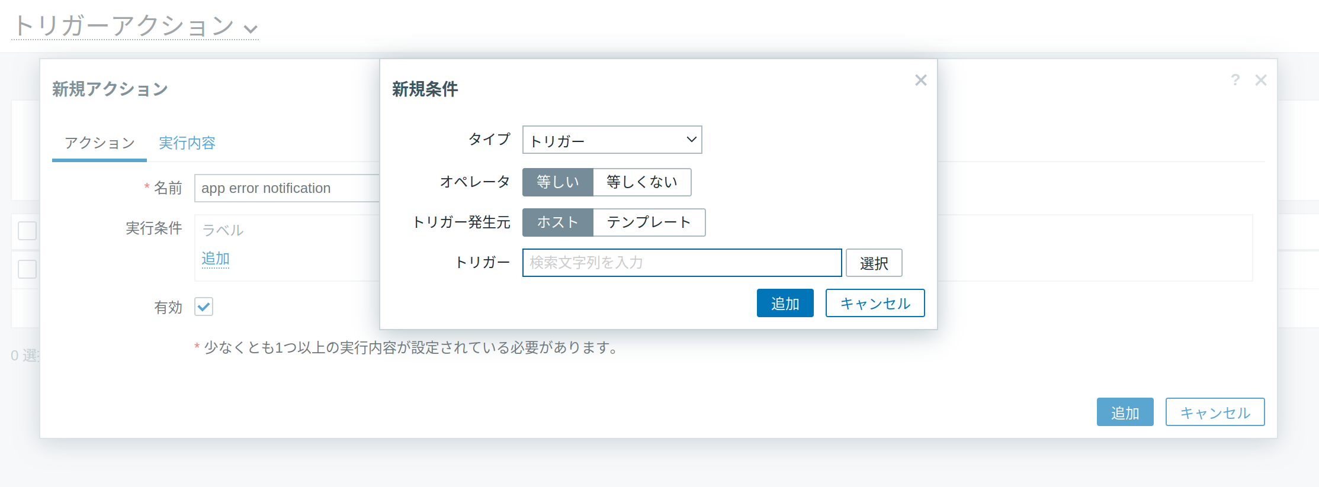The image size is (1319, 487).
Task: Select the アクション tab
Action: click(x=100, y=143)
